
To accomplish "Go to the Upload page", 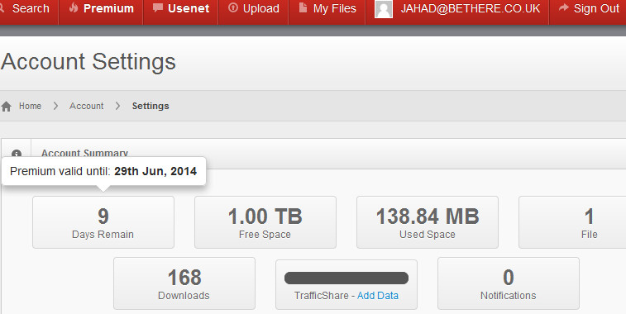I will (x=260, y=8).
